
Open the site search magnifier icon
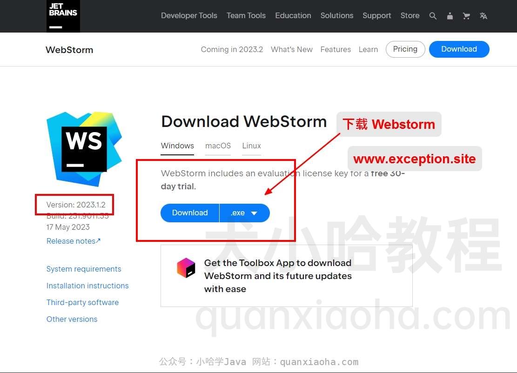coord(433,16)
